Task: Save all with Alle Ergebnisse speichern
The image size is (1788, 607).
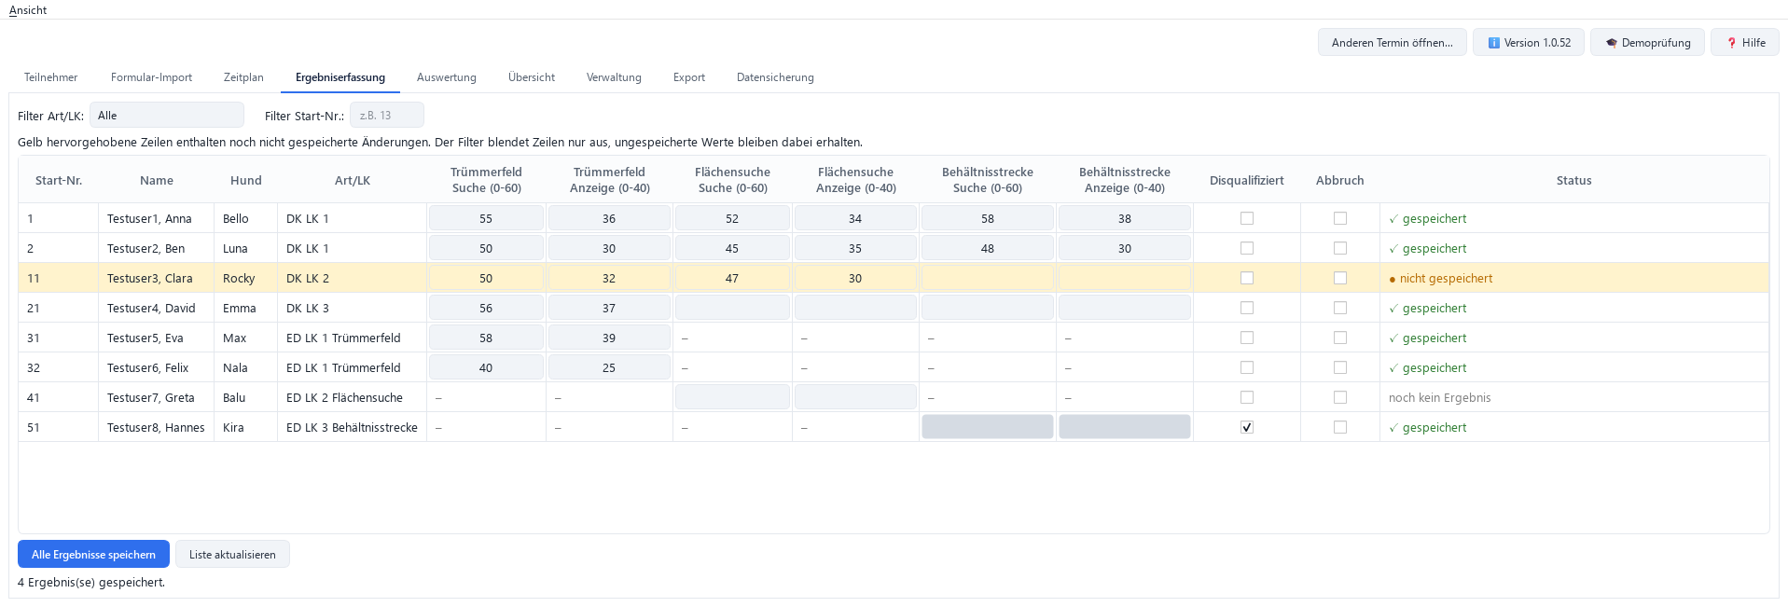Action: (93, 554)
